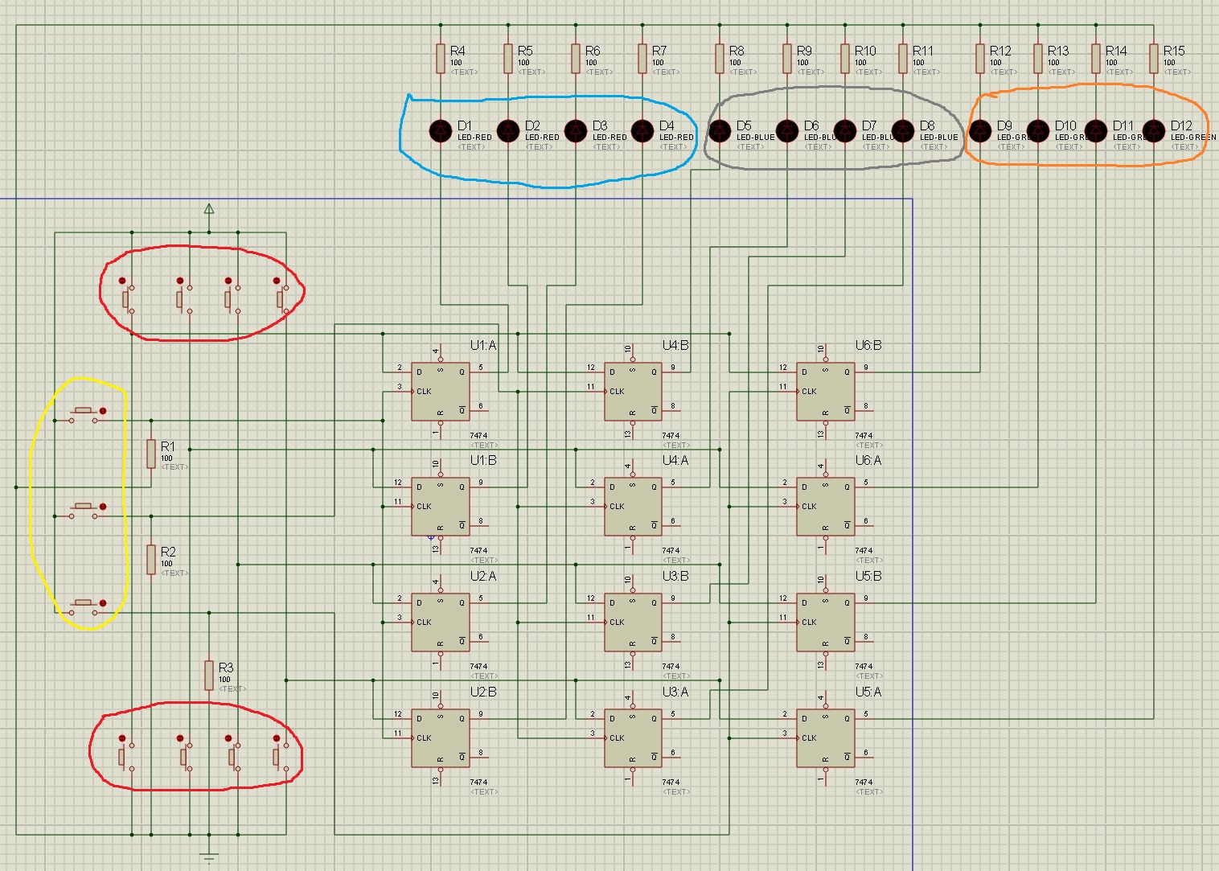
Task: Select the D1 red LED
Action: point(440,130)
